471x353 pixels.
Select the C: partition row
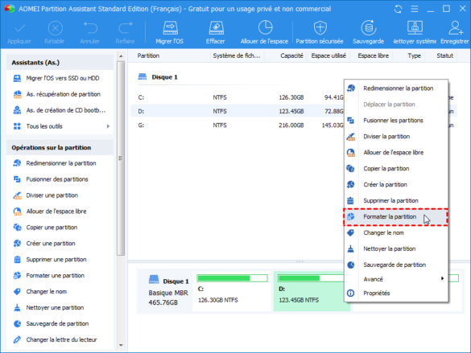238,97
